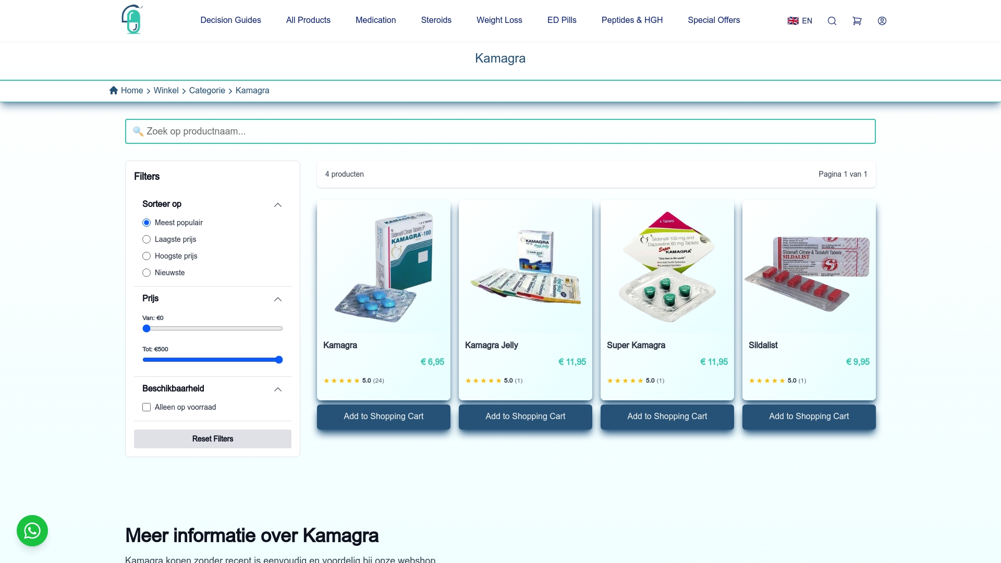Viewport: 1001px width, 563px height.
Task: Add Kamagra to Shopping Cart
Action: pyautogui.click(x=384, y=417)
